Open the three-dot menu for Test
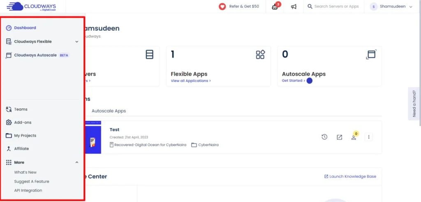 click(369, 137)
